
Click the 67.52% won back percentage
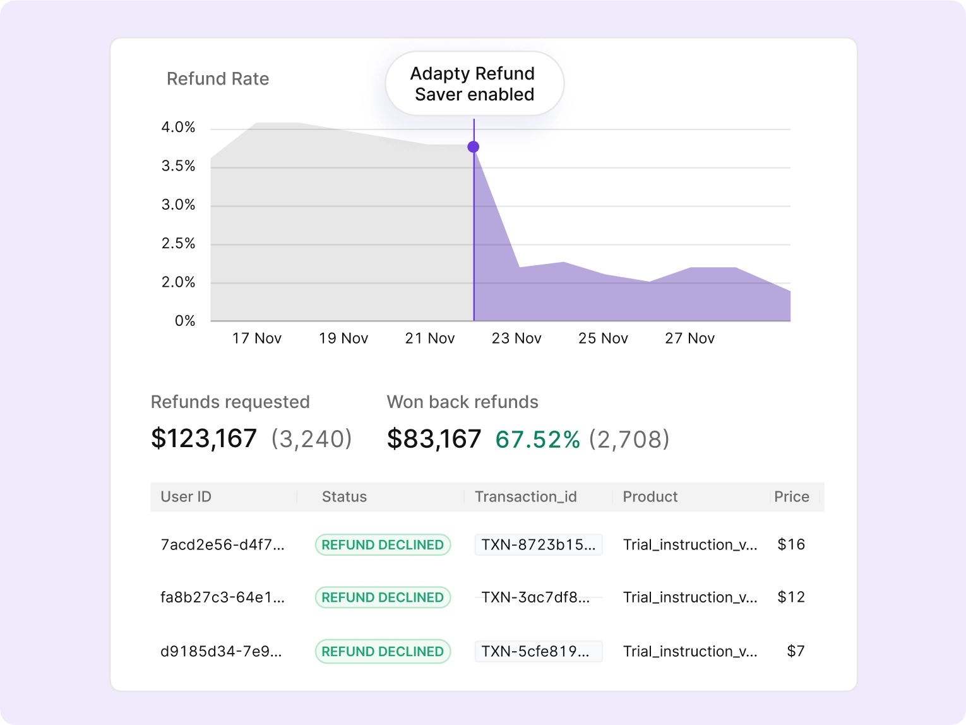coord(537,440)
